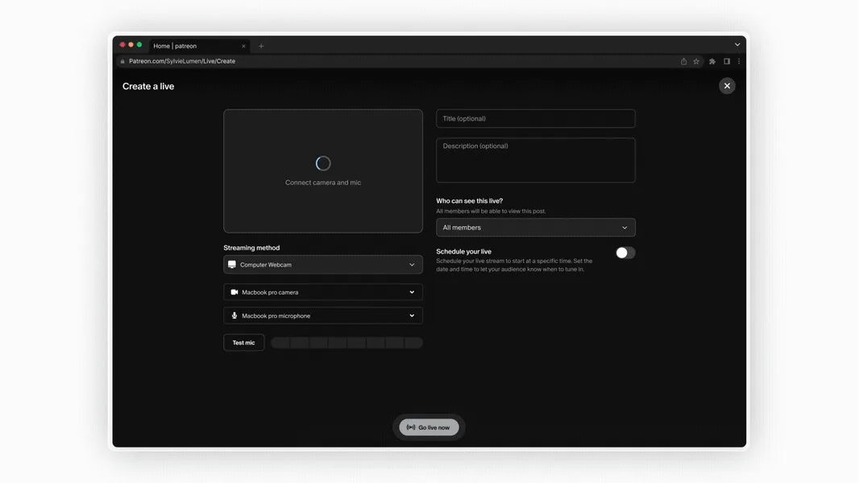This screenshot has height=483, width=859.
Task: Click the lock icon in address bar
Action: click(x=122, y=61)
